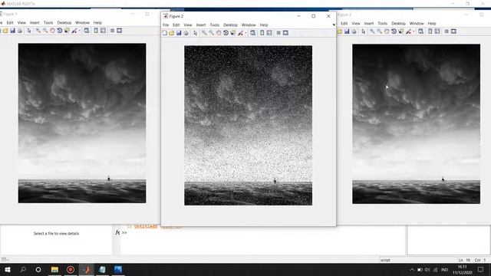The width and height of the screenshot is (491, 276).
Task: Activate Zoom In tool in Figure 1
Action: [x=38, y=31]
